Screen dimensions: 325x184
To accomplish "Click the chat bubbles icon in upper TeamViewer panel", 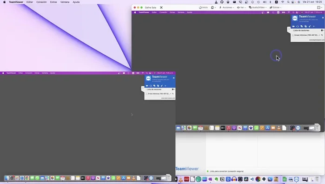I will [302, 26].
